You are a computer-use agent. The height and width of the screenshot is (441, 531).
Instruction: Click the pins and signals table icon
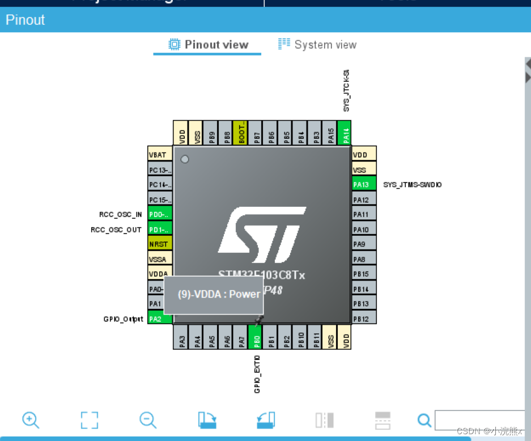[x=383, y=420]
